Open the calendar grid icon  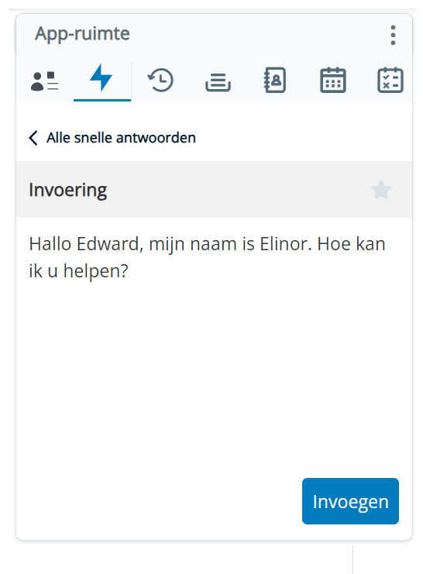click(333, 80)
